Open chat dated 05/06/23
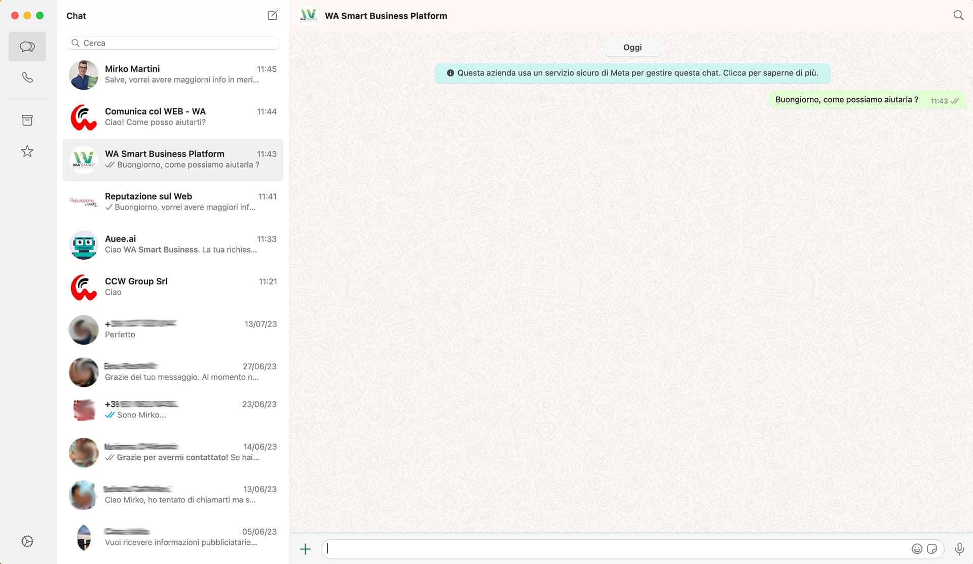Viewport: 973px width, 564px height. (173, 538)
